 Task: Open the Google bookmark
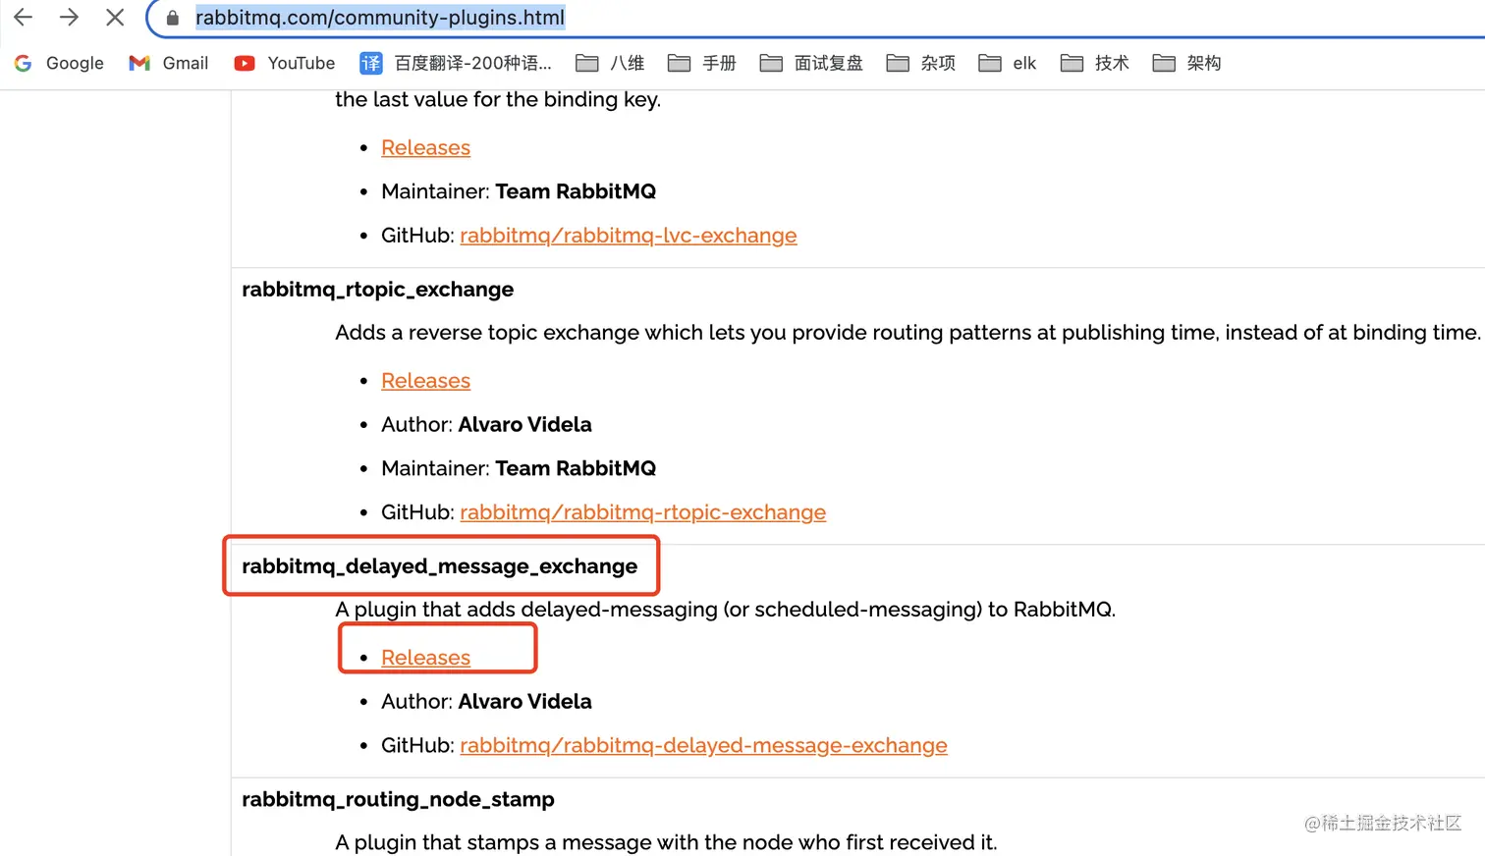pos(59,63)
